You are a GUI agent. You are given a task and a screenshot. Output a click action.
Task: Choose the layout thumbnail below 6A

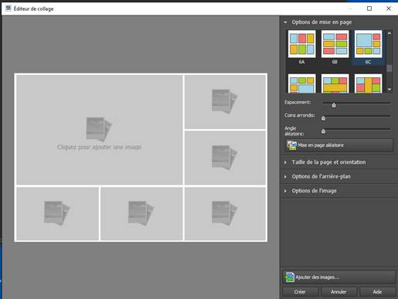(x=301, y=83)
